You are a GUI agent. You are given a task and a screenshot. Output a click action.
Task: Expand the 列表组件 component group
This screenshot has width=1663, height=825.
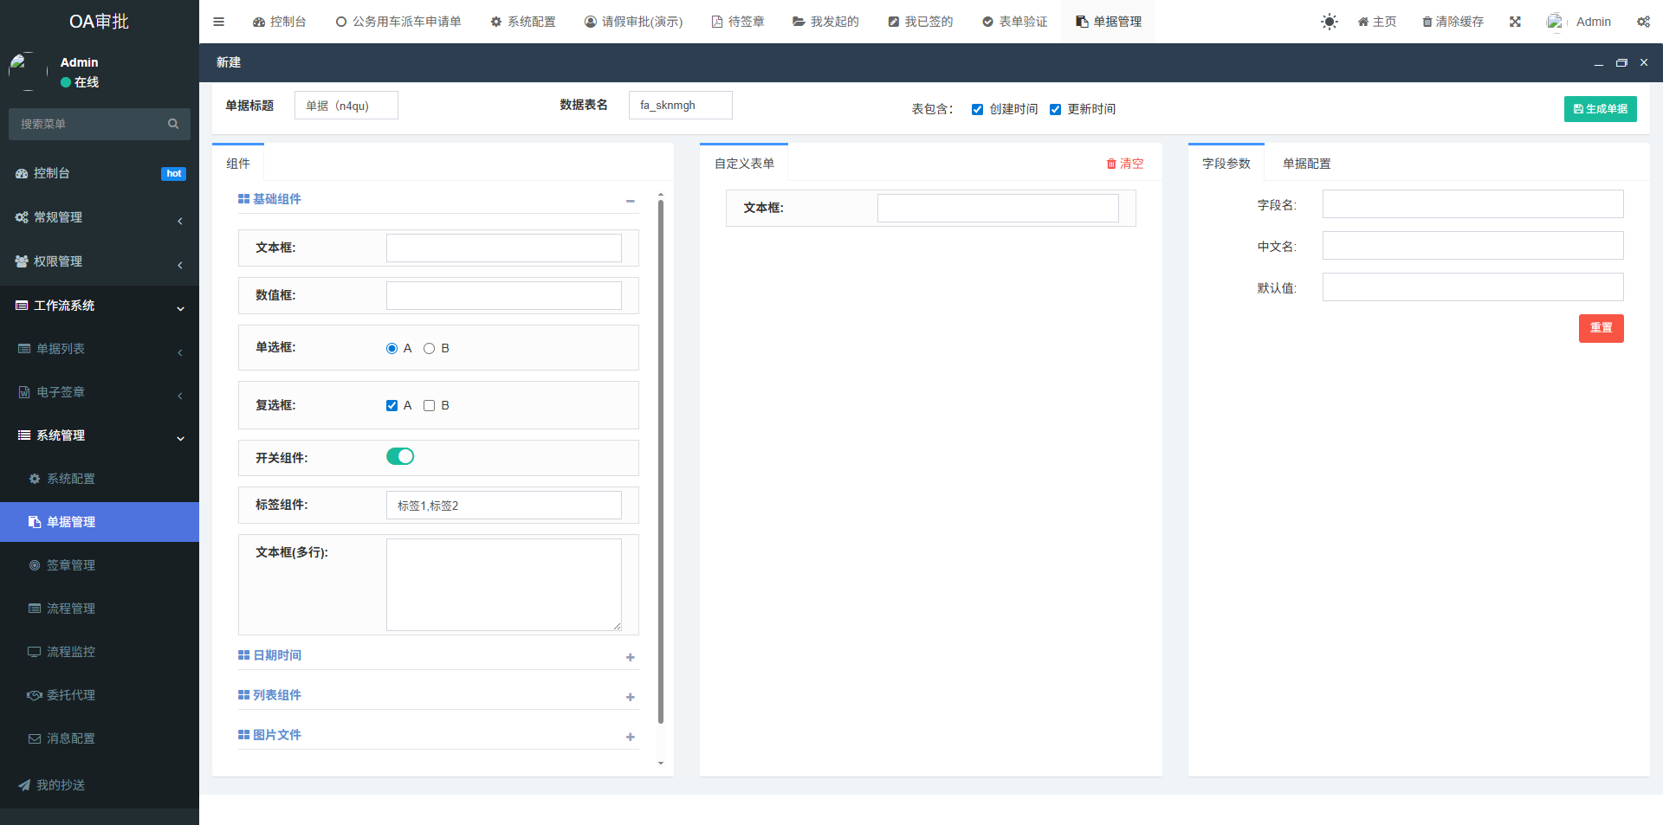[x=630, y=697]
